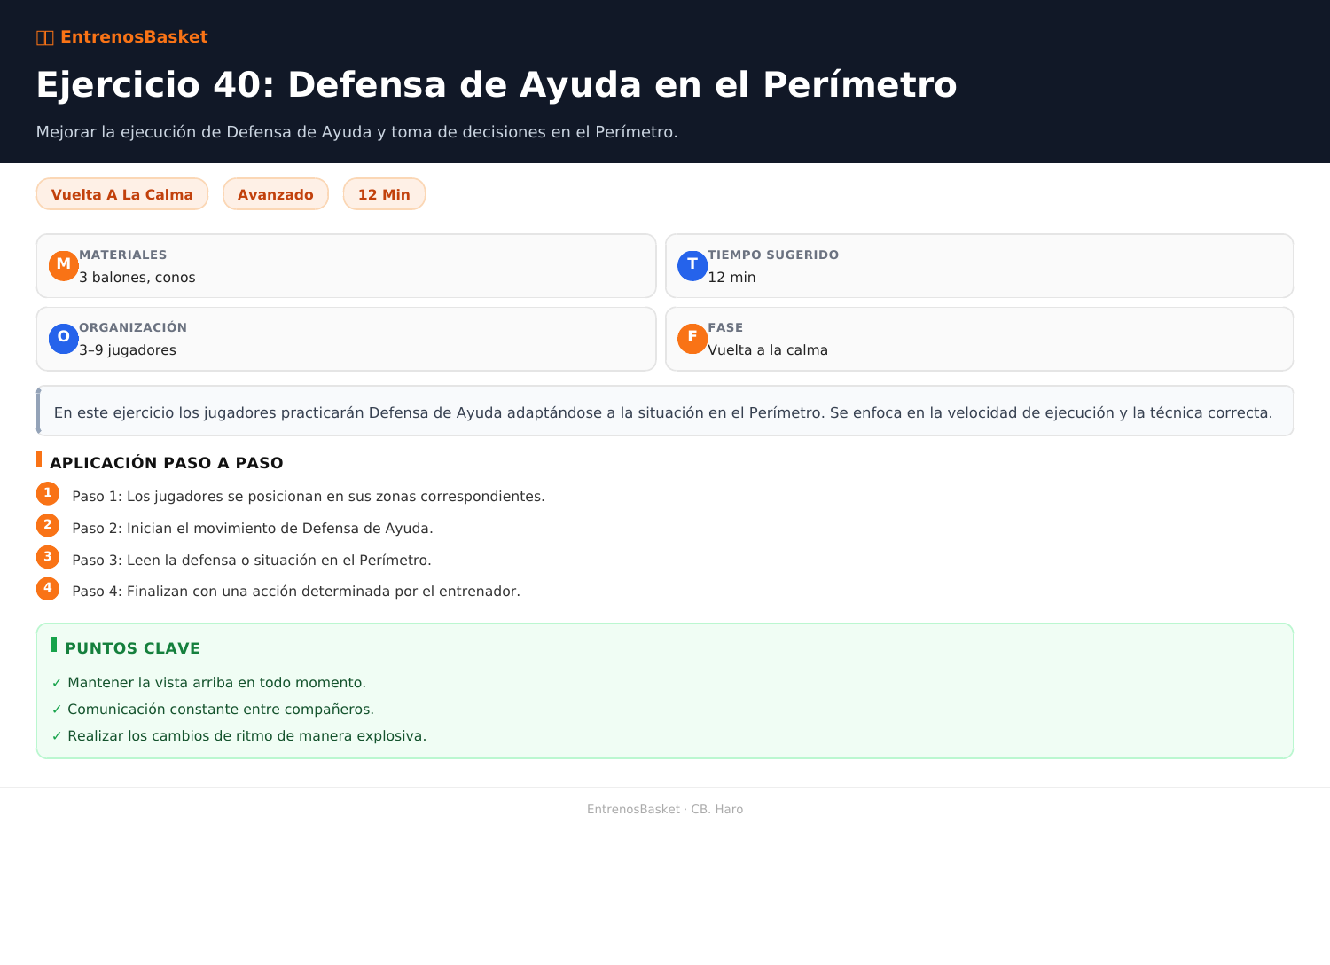
Task: Click the "3 balones, conos" materials value
Action: (x=137, y=278)
